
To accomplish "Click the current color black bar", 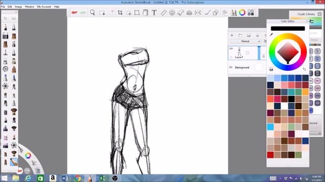I will point(288,28).
